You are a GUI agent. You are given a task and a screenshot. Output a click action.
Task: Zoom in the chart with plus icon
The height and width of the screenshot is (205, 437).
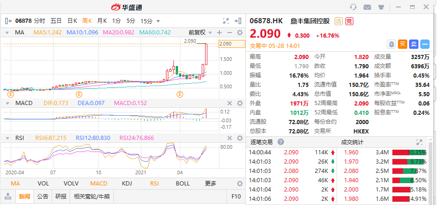pyautogui.click(x=219, y=33)
